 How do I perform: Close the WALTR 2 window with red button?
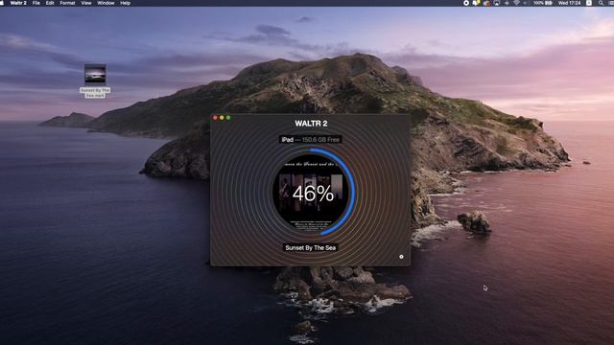[215, 118]
